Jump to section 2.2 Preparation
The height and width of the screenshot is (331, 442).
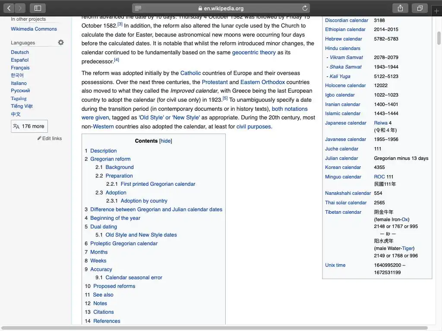pyautogui.click(x=119, y=176)
